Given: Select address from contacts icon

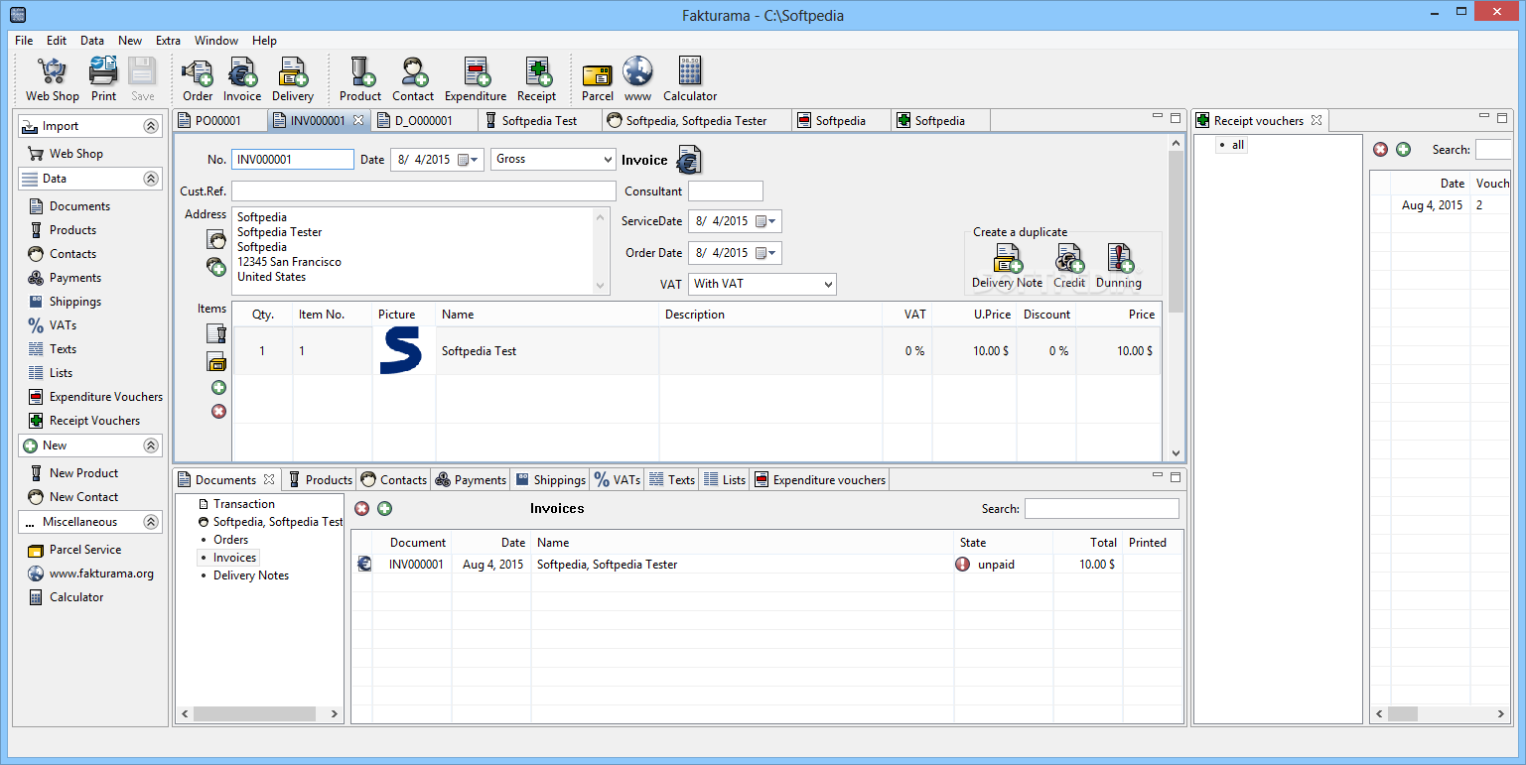Looking at the screenshot, I should [x=216, y=239].
